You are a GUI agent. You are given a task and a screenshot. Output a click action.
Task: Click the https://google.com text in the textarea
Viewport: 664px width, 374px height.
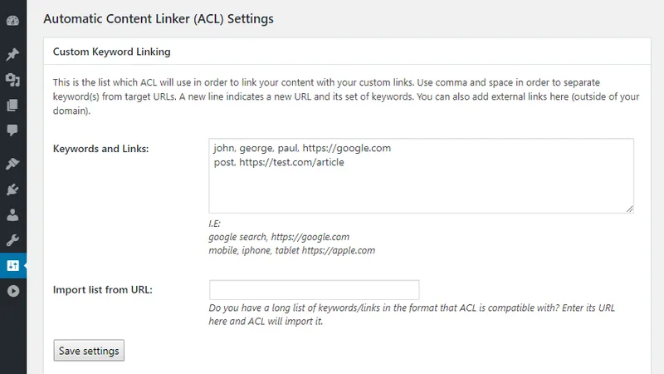[347, 148]
